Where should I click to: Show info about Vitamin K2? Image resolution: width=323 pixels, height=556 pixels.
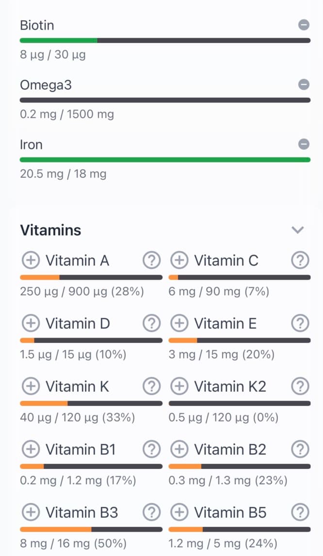click(x=300, y=386)
